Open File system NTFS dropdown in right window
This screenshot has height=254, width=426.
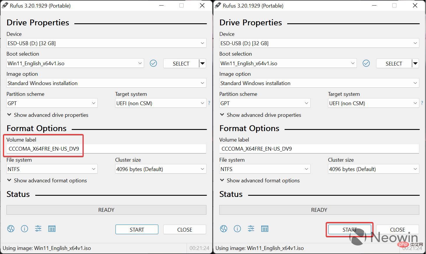pos(265,169)
